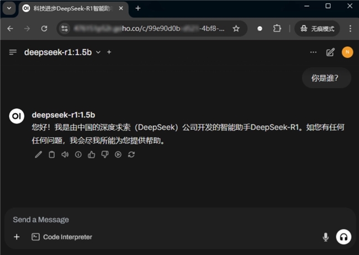Minimize the browser window
359x255 pixels.
[307, 6]
